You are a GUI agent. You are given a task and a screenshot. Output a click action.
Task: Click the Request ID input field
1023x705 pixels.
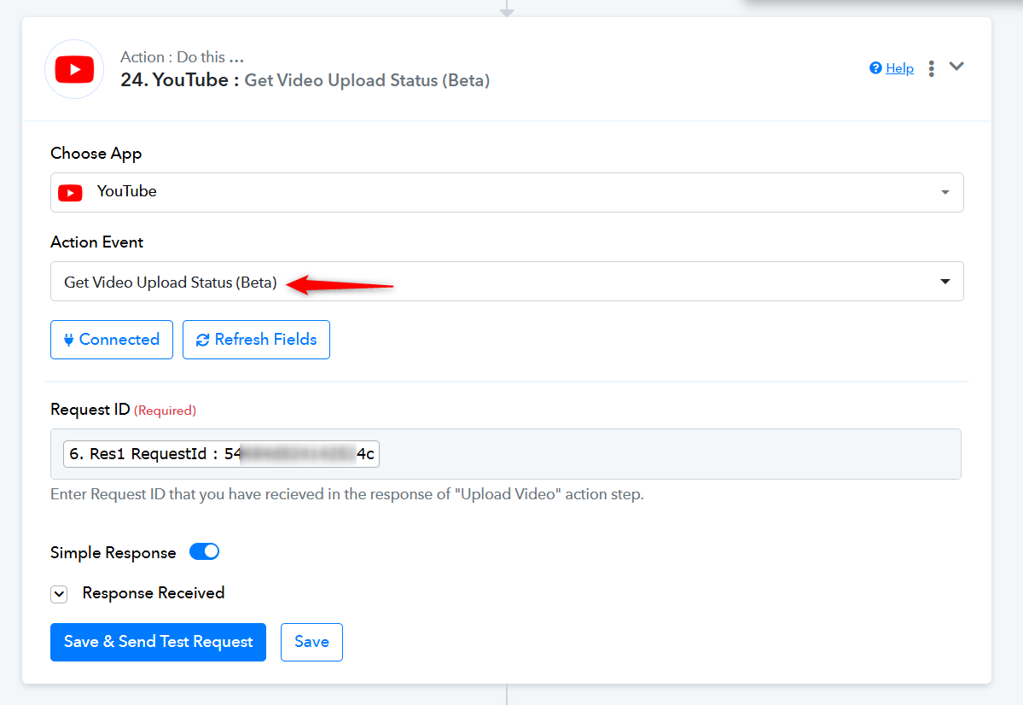coord(506,454)
